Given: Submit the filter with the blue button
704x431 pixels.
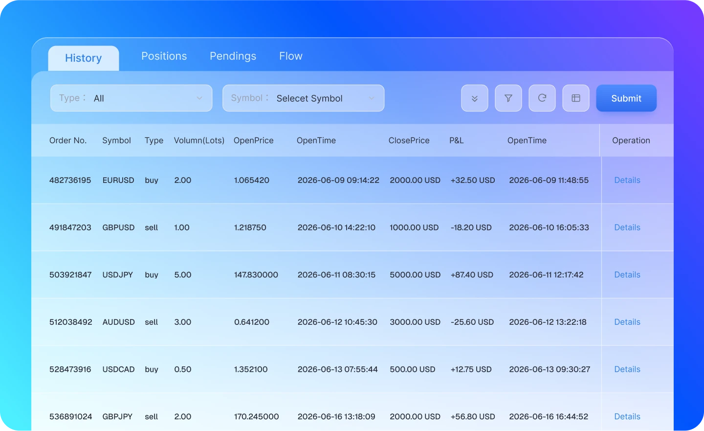Looking at the screenshot, I should pos(626,98).
